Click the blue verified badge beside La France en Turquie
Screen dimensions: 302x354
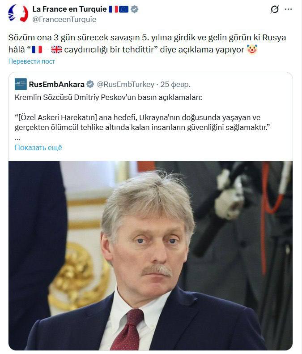(135, 9)
